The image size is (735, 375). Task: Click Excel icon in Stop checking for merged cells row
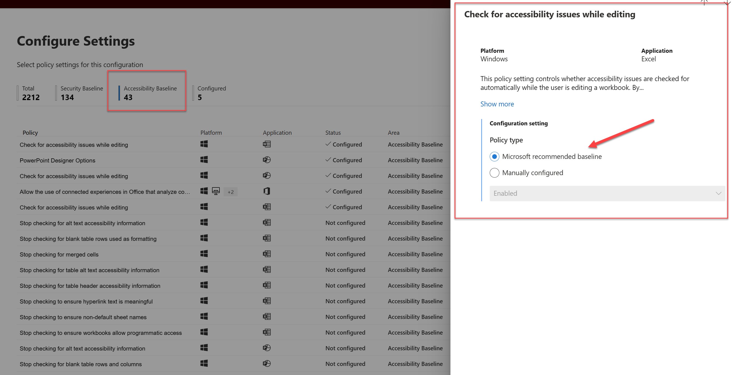coord(266,254)
